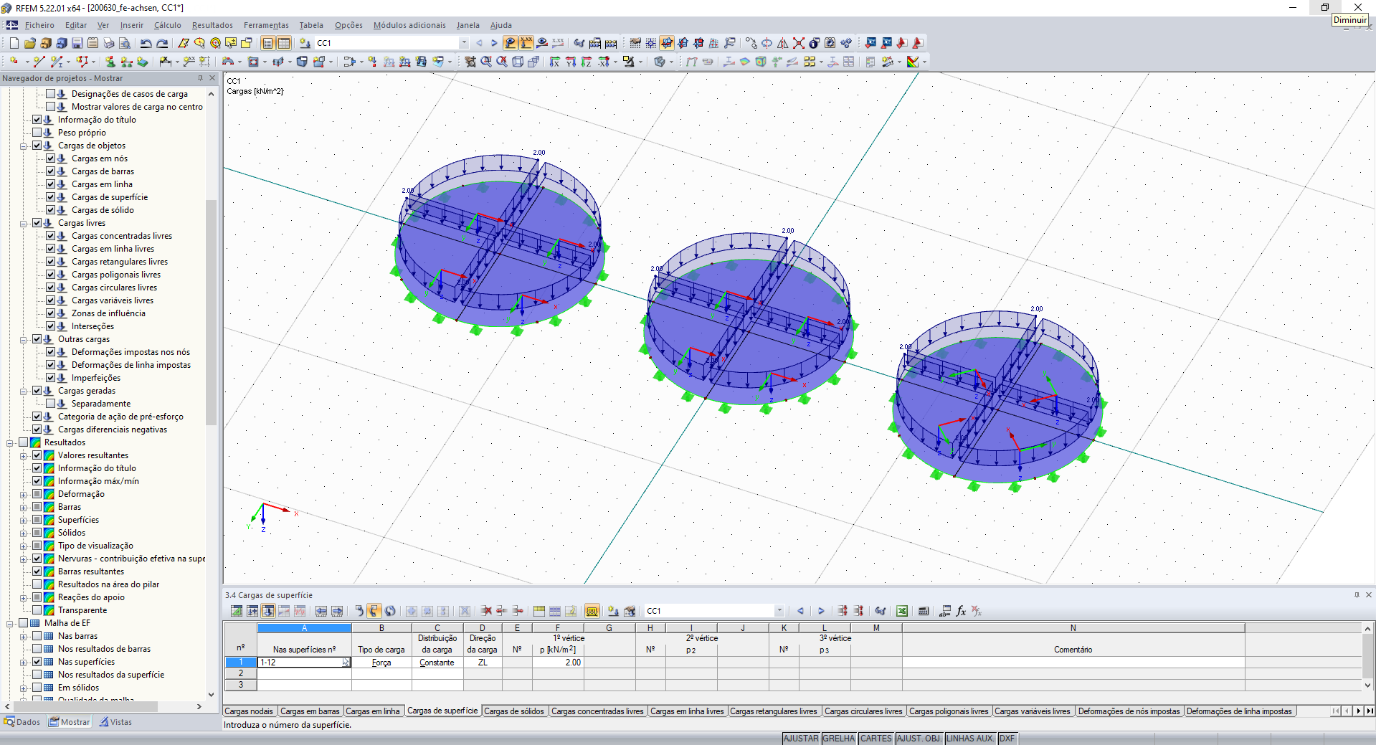Open the 'Nas superfícies nº' cell picker dropdown
This screenshot has width=1376, height=745.
[x=346, y=663]
